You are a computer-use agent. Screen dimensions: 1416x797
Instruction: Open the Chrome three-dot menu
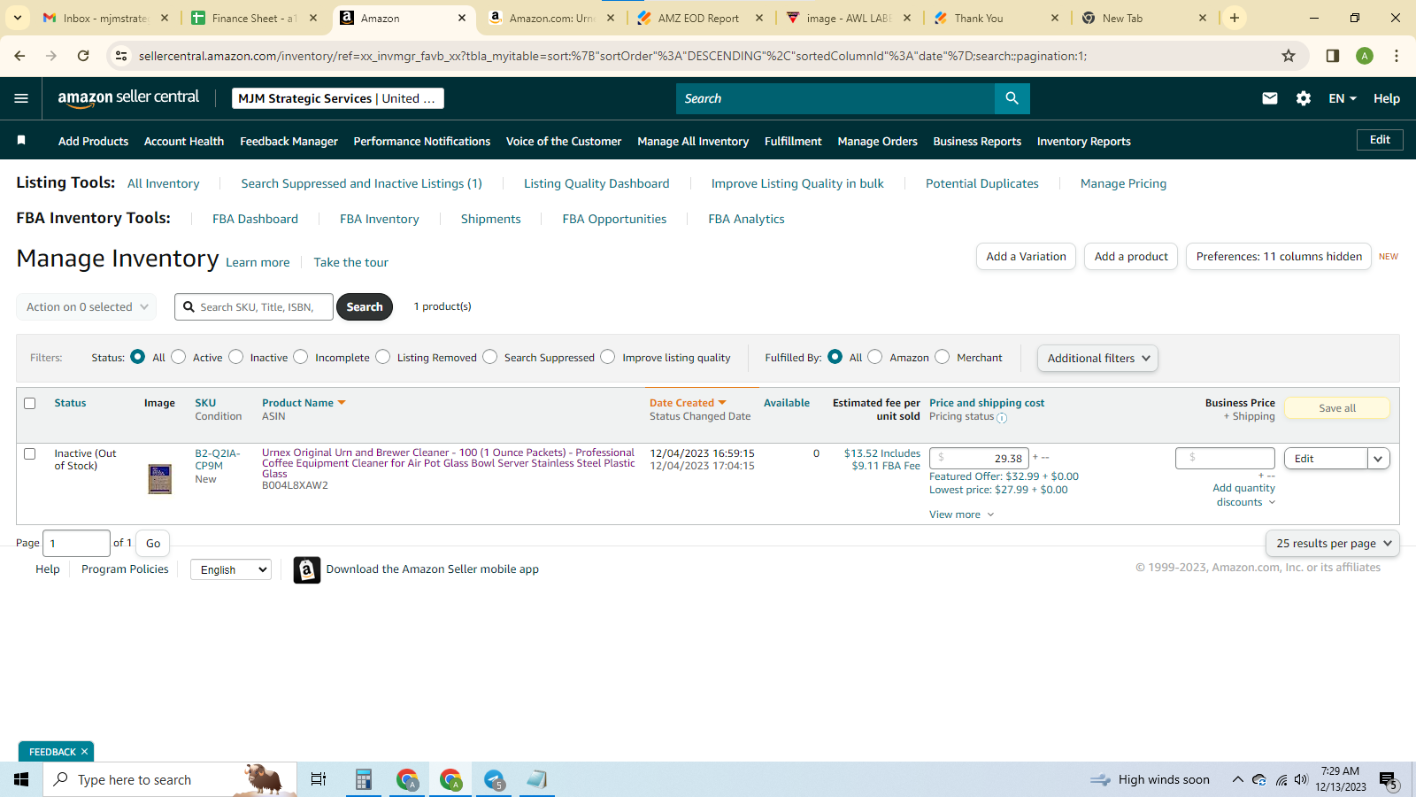1397,56
